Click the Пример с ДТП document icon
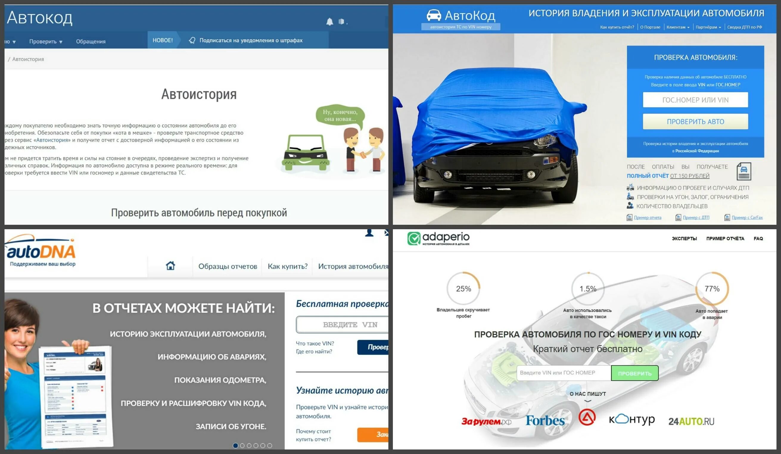The height and width of the screenshot is (454, 781). click(678, 218)
